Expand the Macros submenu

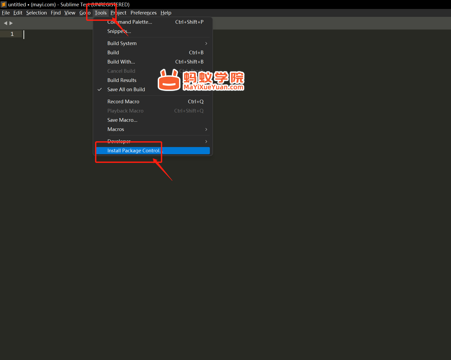(x=153, y=129)
